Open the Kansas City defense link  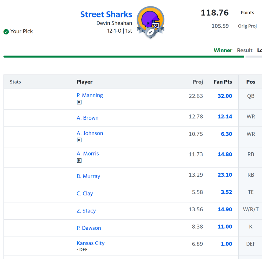click(91, 243)
